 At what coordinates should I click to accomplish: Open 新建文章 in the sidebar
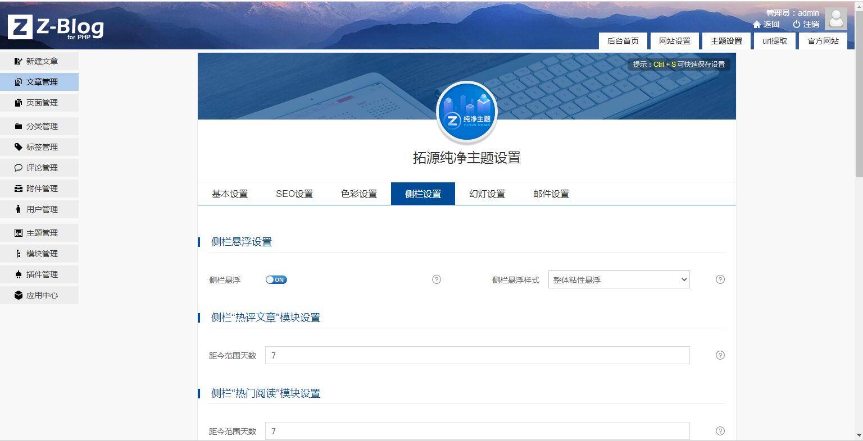(39, 61)
